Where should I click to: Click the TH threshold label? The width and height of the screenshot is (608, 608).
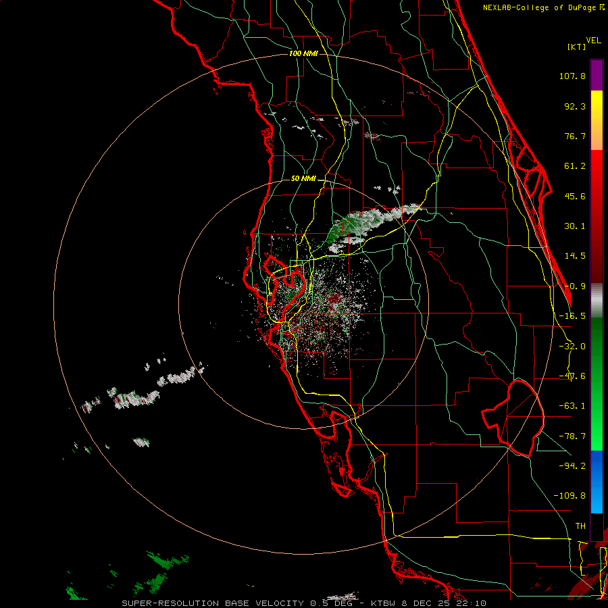pyautogui.click(x=580, y=526)
